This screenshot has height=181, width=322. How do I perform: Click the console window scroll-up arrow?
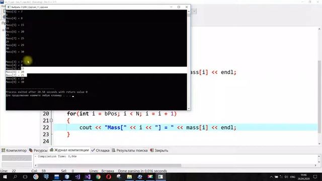189,12
